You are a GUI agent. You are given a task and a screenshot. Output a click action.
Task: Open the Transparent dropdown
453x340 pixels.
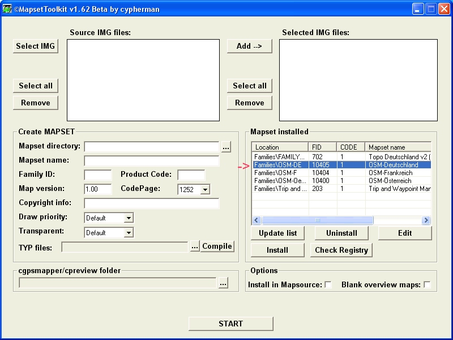[x=129, y=232]
